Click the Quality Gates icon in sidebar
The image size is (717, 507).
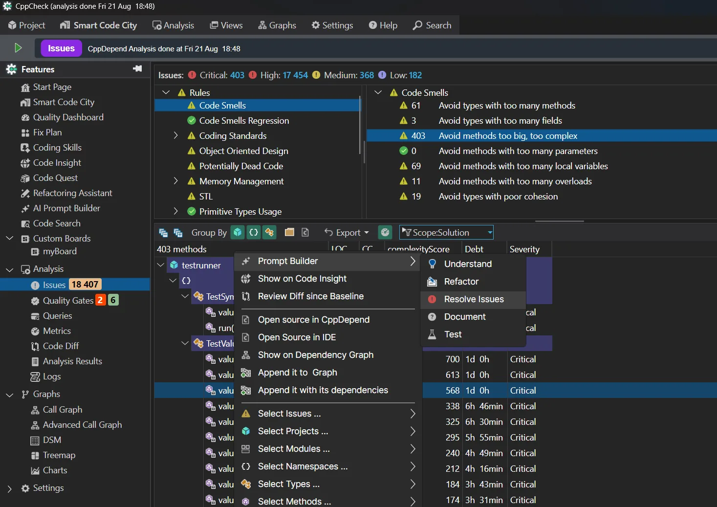35,301
